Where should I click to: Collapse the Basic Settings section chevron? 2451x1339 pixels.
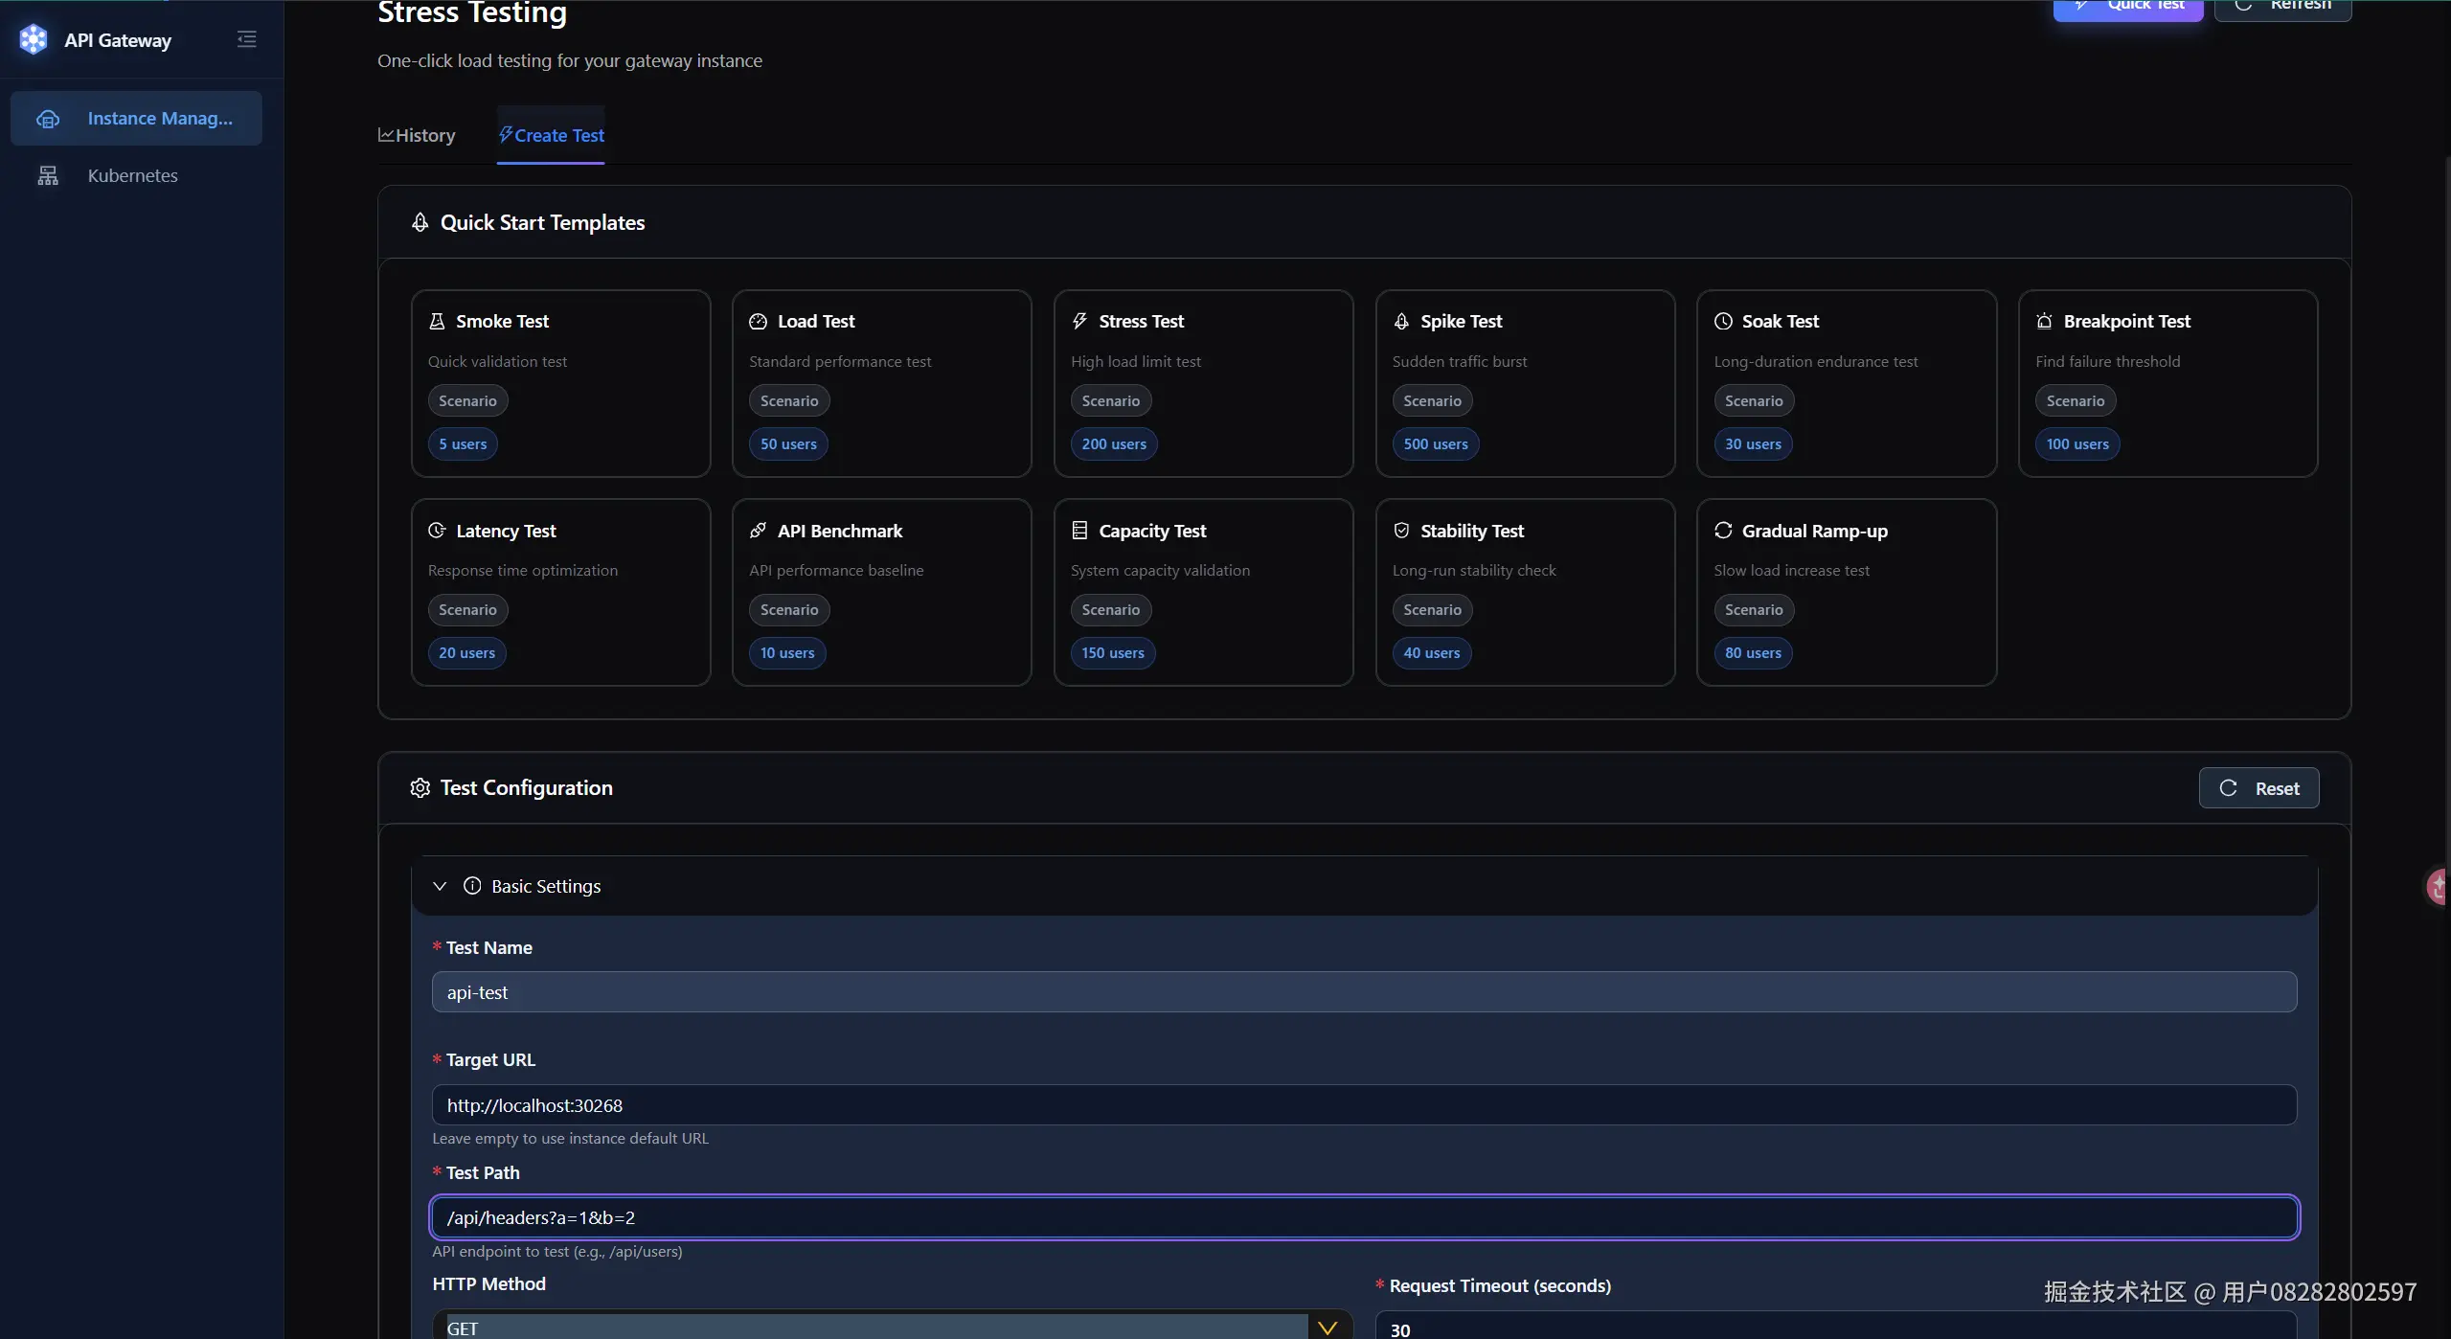[x=440, y=886]
